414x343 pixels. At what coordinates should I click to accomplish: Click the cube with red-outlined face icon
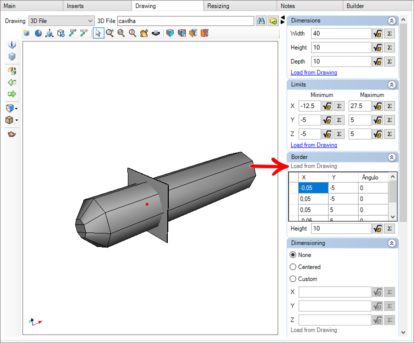point(182,33)
